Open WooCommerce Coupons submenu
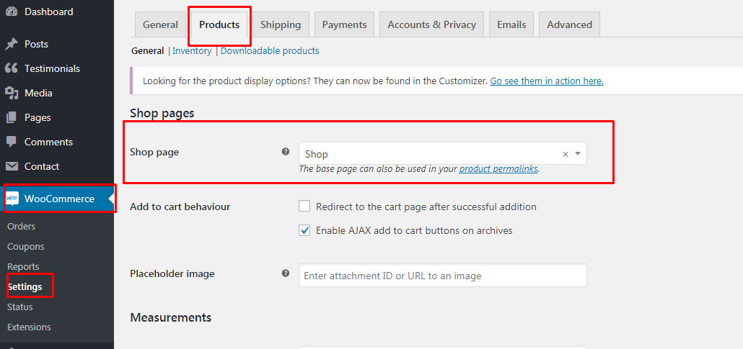Viewport: 743px width, 349px height. point(25,246)
